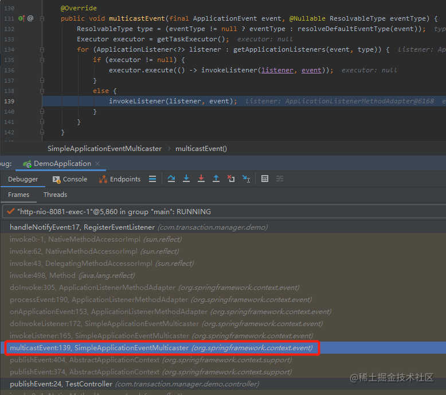Click the fold end marker at line 137

pyautogui.click(x=42, y=80)
